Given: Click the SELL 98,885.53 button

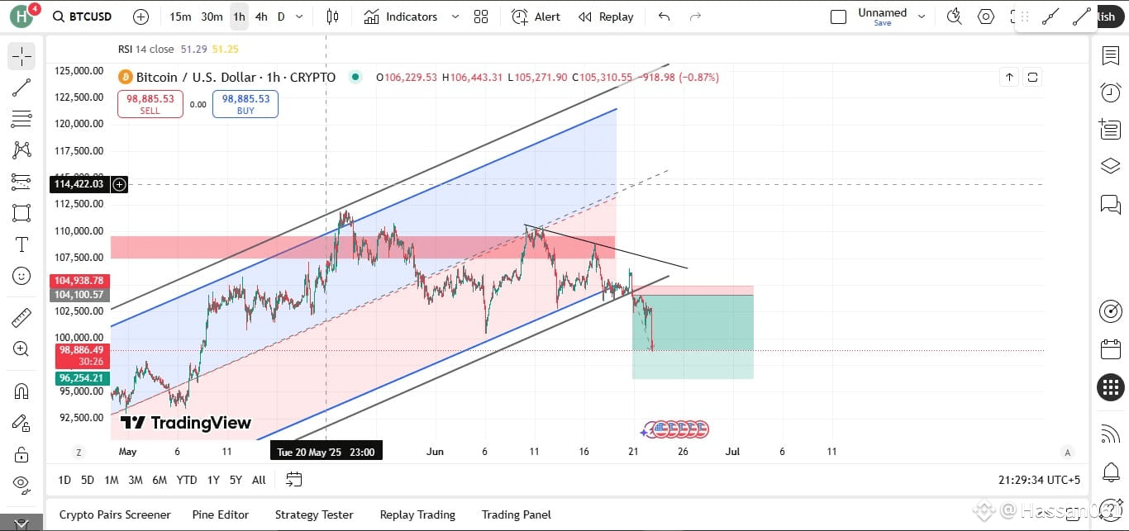Looking at the screenshot, I should point(150,103).
